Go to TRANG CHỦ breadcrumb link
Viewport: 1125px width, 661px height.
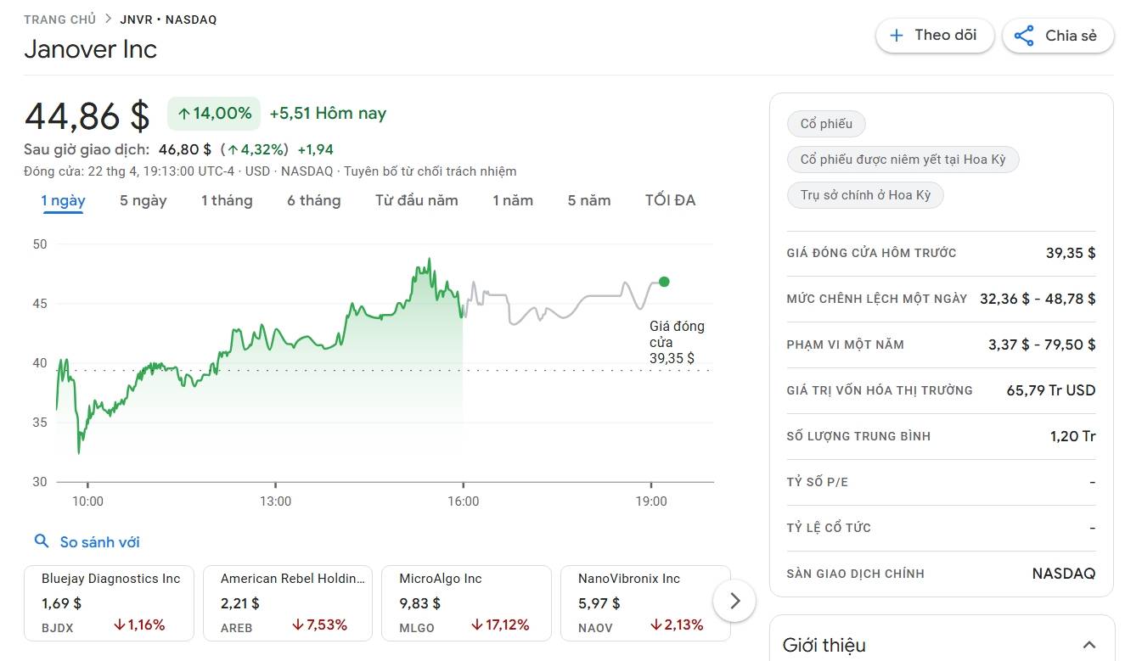pos(59,20)
